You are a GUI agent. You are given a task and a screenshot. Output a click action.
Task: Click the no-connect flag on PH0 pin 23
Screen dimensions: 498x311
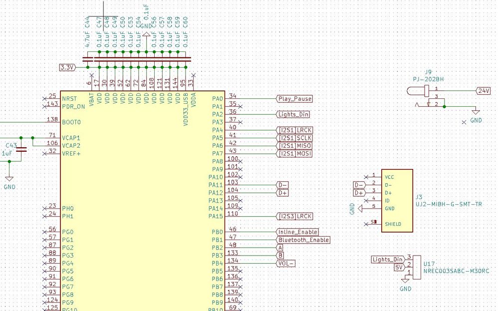[44, 209]
